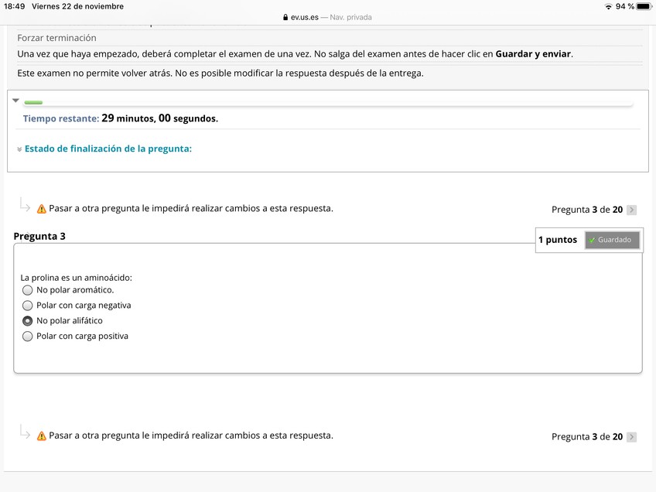The image size is (656, 492).
Task: Collapse the timer panel with the triangle
Action: tap(15, 101)
